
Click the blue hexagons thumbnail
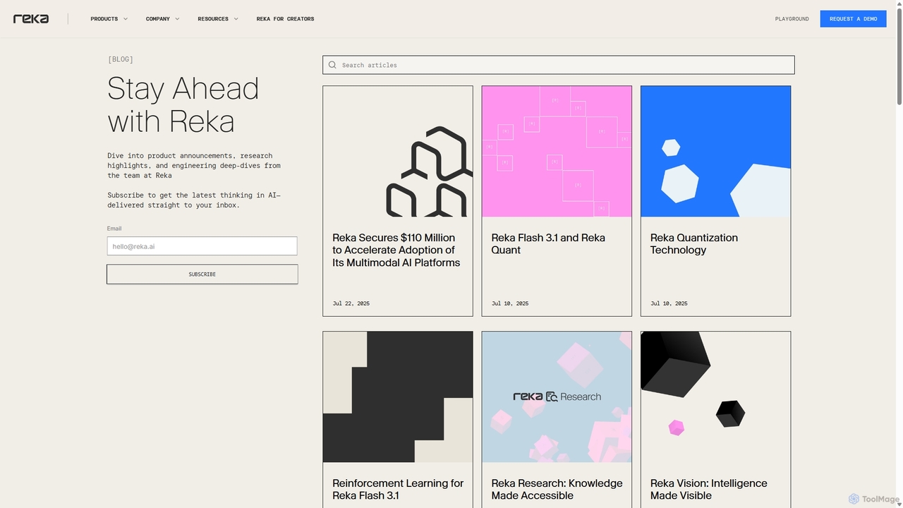[715, 152]
